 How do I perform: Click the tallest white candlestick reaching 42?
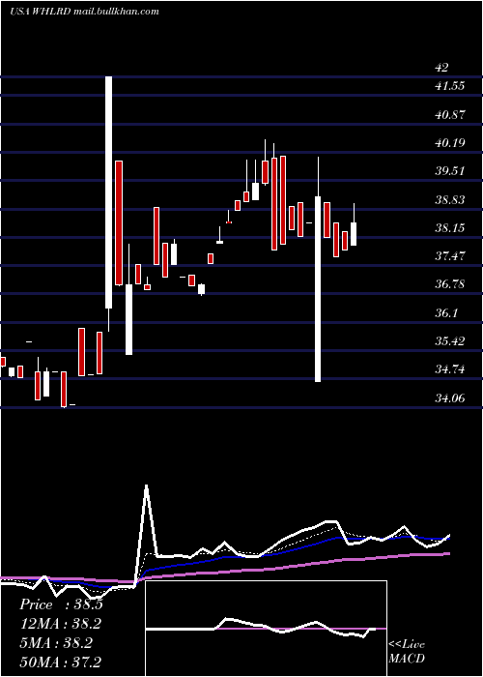(x=108, y=192)
